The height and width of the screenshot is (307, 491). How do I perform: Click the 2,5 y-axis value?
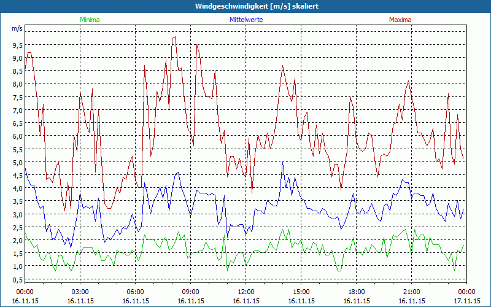click(17, 227)
